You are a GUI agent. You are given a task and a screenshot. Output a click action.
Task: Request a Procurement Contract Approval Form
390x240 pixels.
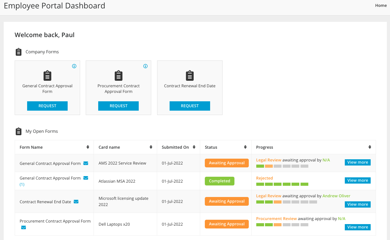point(118,106)
